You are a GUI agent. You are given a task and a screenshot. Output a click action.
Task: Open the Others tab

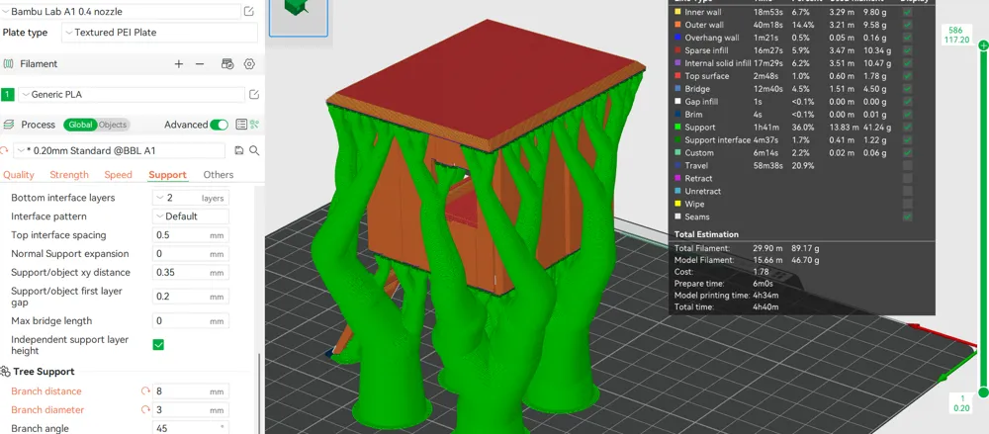(x=219, y=175)
